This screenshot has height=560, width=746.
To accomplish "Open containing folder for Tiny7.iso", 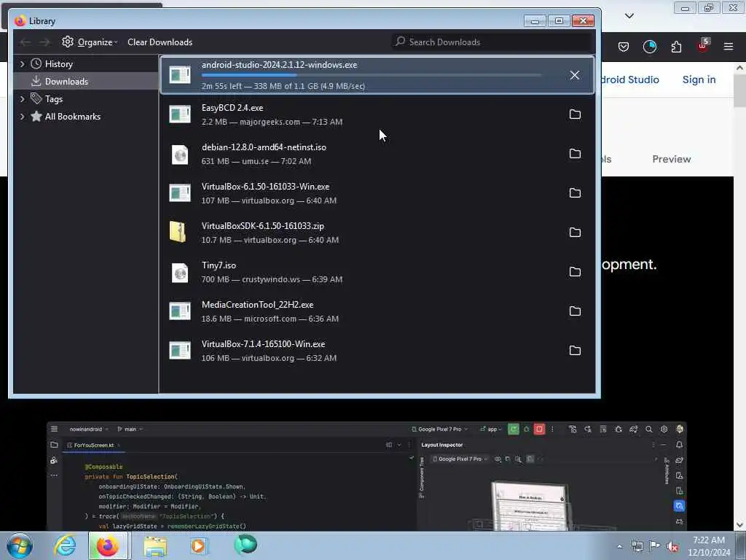I will tap(575, 272).
